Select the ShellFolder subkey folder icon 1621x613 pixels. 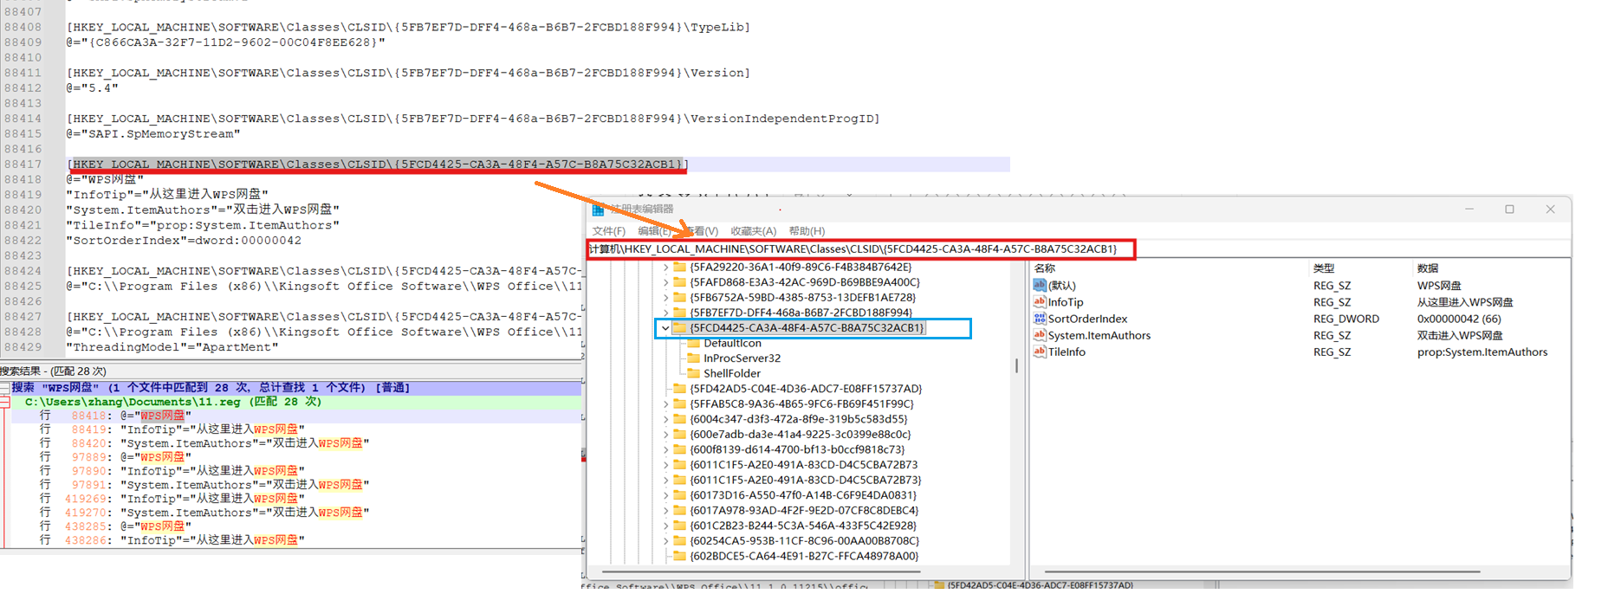tap(693, 374)
